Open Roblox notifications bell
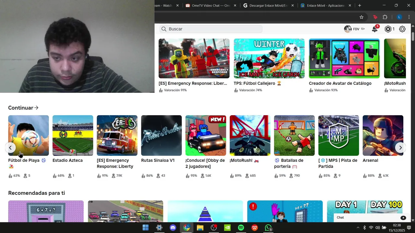This screenshot has height=233, width=415. 374,29
